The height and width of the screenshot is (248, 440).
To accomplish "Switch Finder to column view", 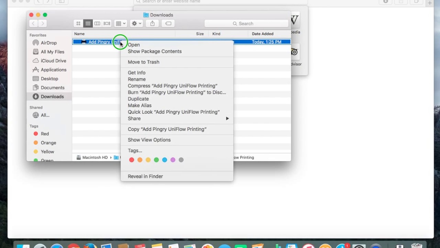I will click(97, 23).
